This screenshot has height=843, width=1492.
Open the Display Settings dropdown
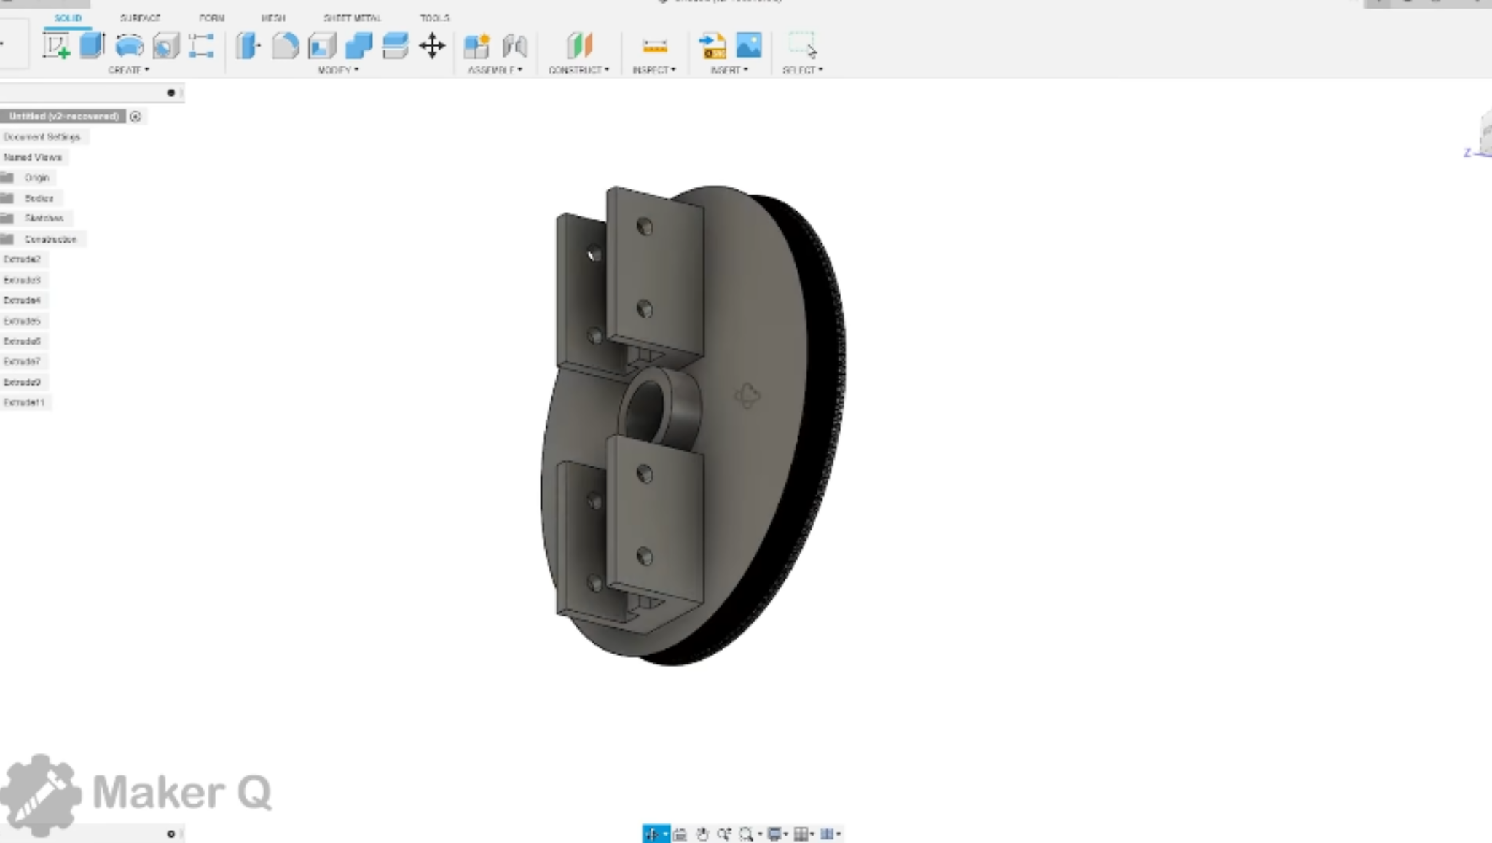tap(774, 833)
